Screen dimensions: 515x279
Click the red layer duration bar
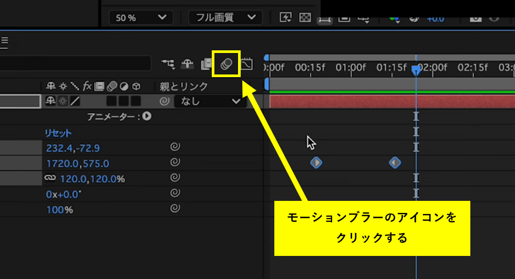[392, 101]
